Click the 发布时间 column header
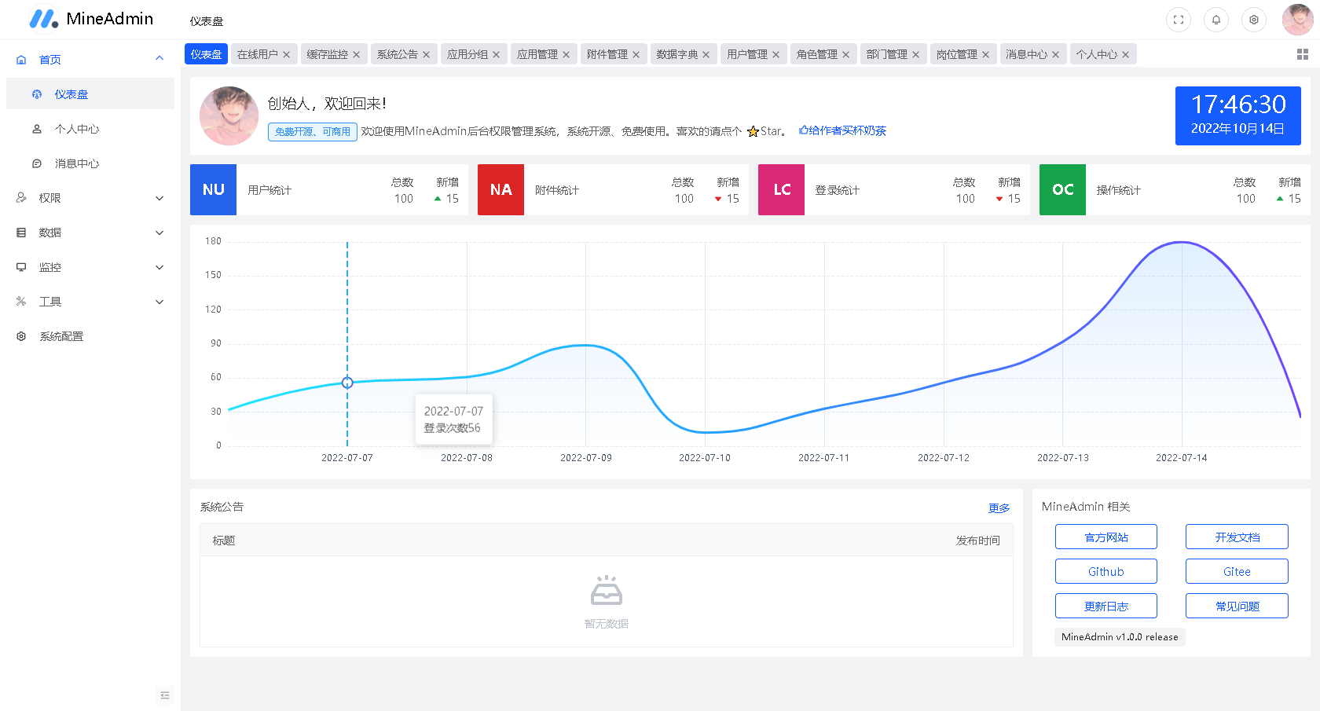Image resolution: width=1320 pixels, height=711 pixels. [x=978, y=541]
